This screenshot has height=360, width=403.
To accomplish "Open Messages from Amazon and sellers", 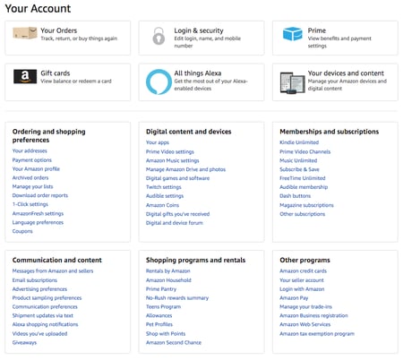I will (x=53, y=270).
